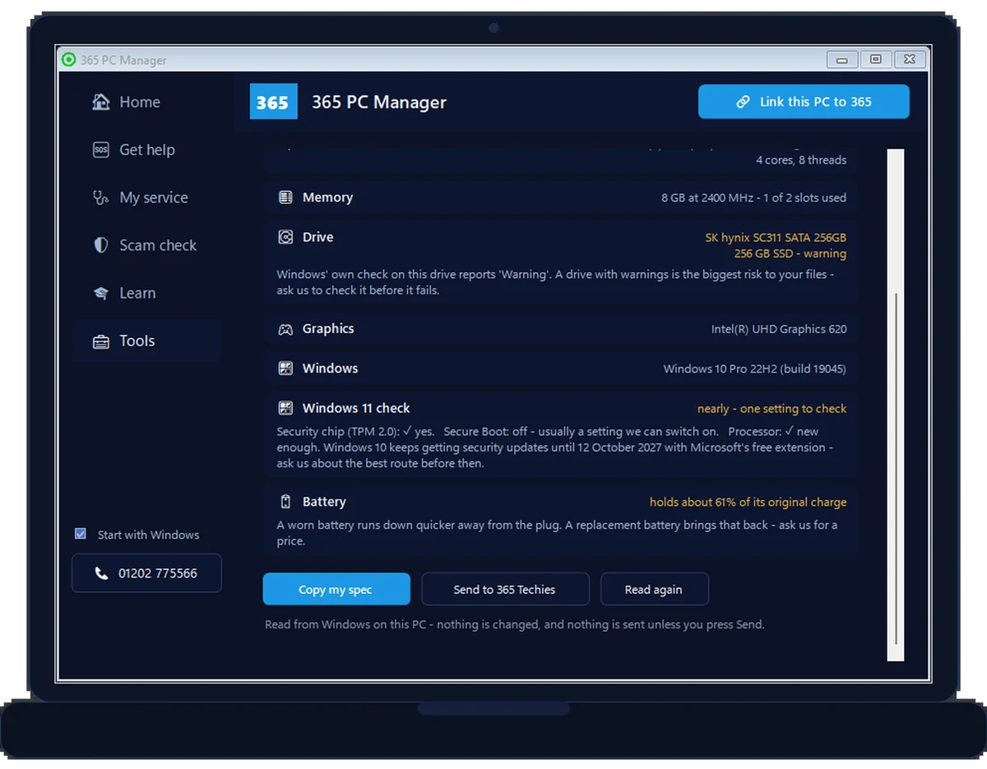Click the Home sidebar icon

point(101,102)
